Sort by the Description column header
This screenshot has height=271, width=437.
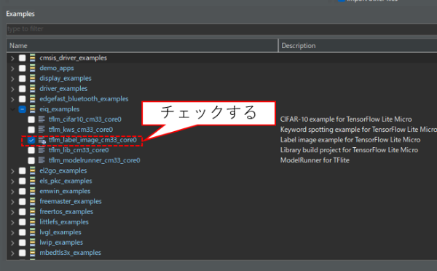[358, 46]
